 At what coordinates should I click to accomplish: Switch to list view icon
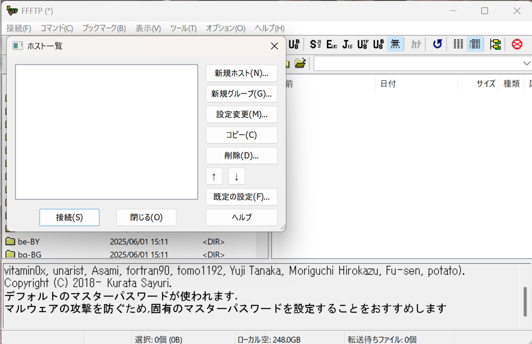(x=458, y=44)
